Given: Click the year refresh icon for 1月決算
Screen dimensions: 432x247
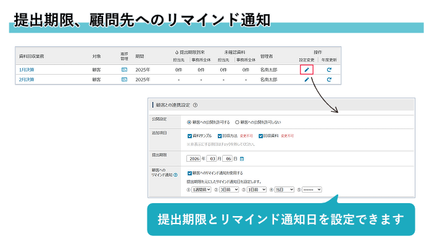Looking at the screenshot, I should click(x=330, y=70).
